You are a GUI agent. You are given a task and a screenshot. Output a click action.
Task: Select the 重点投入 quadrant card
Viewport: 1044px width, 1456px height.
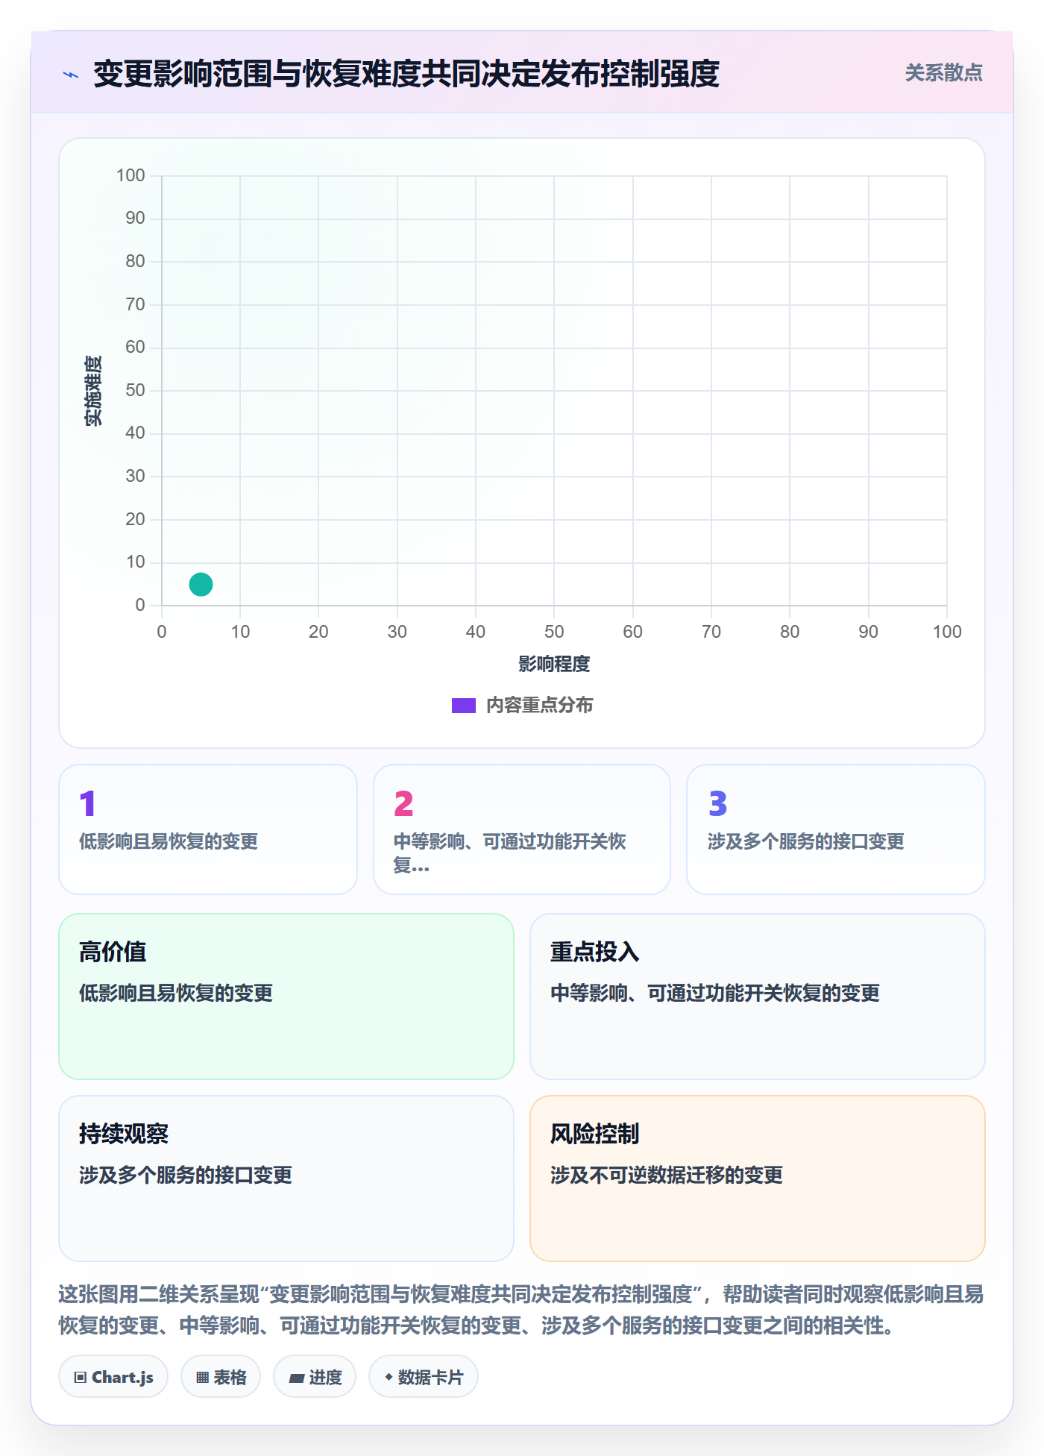pos(758,997)
